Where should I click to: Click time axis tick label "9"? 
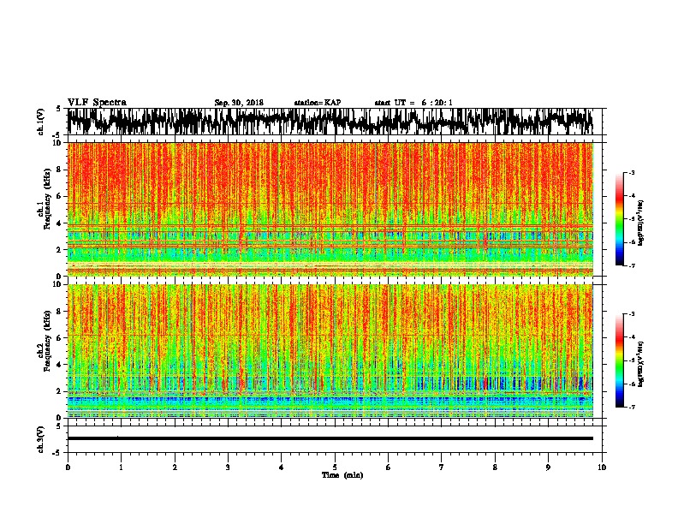tap(548, 467)
